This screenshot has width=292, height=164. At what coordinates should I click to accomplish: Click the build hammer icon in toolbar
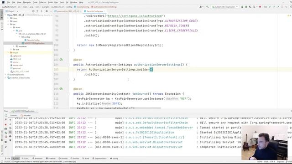point(208,7)
